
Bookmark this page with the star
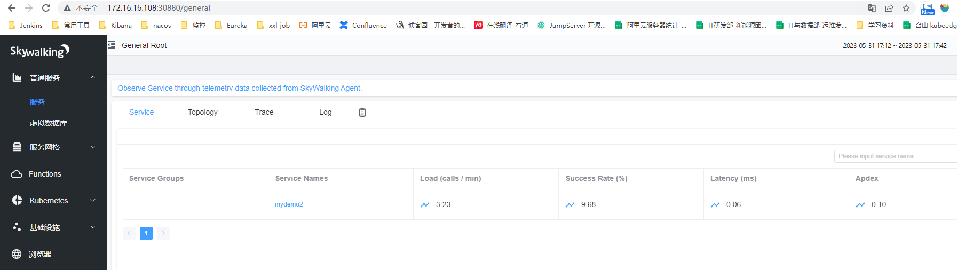[906, 8]
